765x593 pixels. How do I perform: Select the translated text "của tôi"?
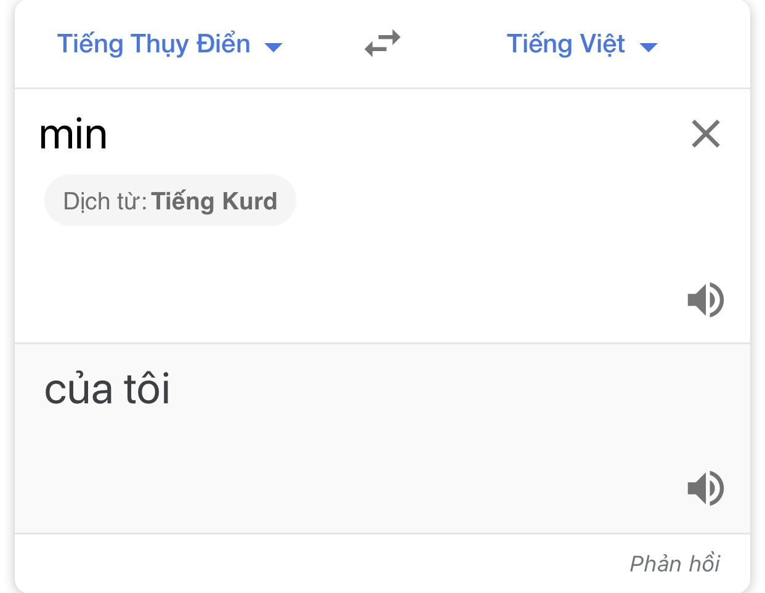coord(107,389)
